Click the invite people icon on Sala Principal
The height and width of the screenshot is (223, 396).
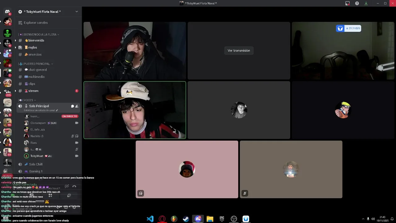[77, 106]
